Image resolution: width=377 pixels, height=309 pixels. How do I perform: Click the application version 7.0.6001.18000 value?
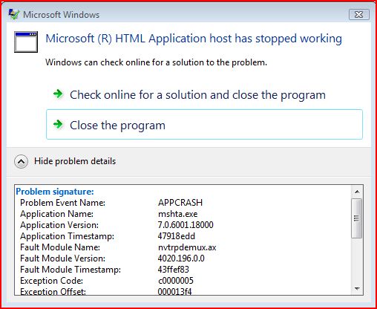click(x=186, y=225)
